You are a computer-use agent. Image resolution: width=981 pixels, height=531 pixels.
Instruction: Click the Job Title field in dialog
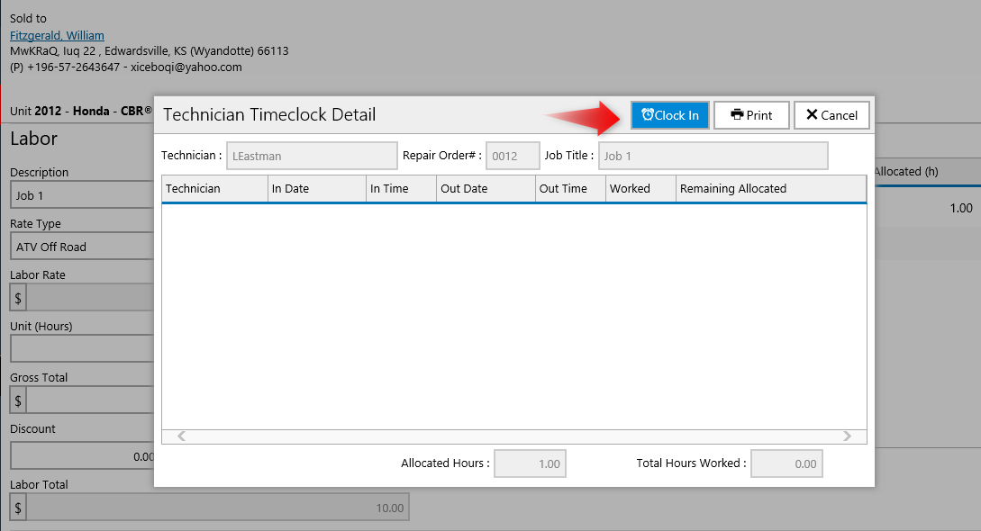tap(713, 156)
